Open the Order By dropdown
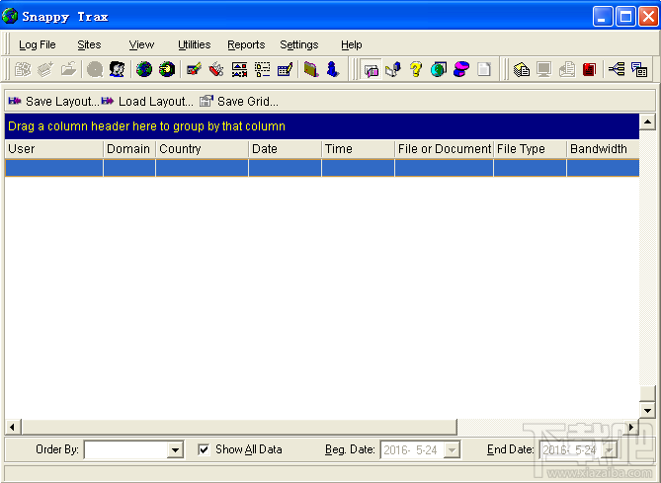 click(x=175, y=450)
